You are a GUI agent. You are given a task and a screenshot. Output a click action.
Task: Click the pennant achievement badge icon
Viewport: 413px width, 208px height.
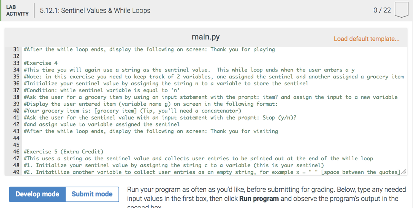pos(401,10)
